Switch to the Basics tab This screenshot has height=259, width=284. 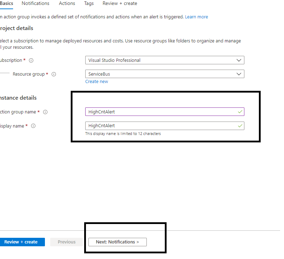[x=7, y=4]
